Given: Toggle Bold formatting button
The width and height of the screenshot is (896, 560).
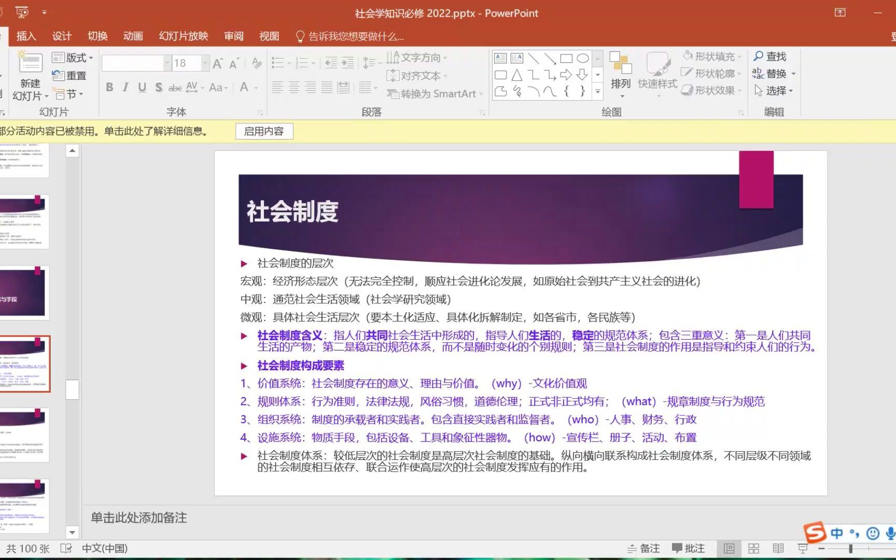Looking at the screenshot, I should (109, 88).
